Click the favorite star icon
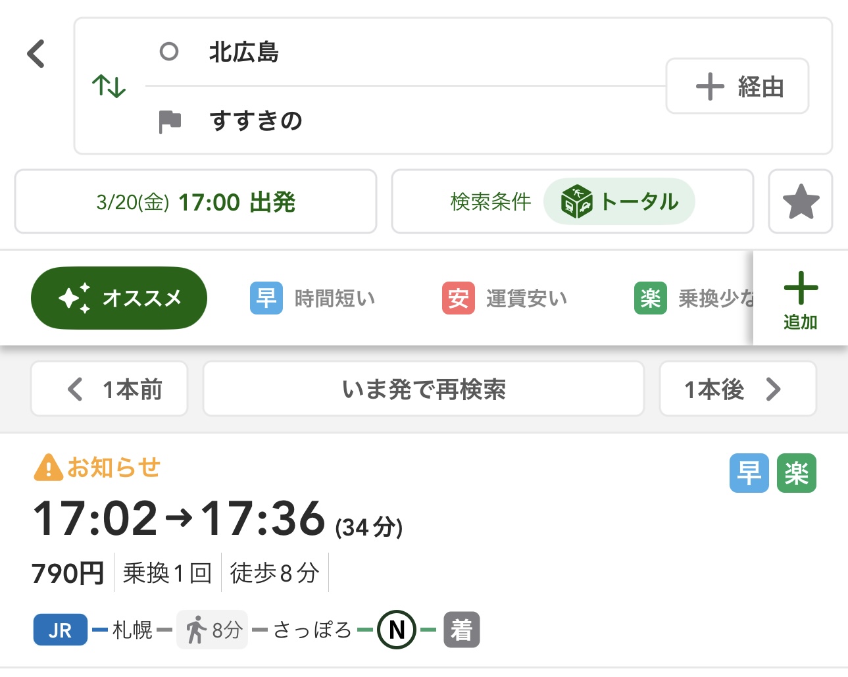Image resolution: width=848 pixels, height=677 pixels. 800,201
